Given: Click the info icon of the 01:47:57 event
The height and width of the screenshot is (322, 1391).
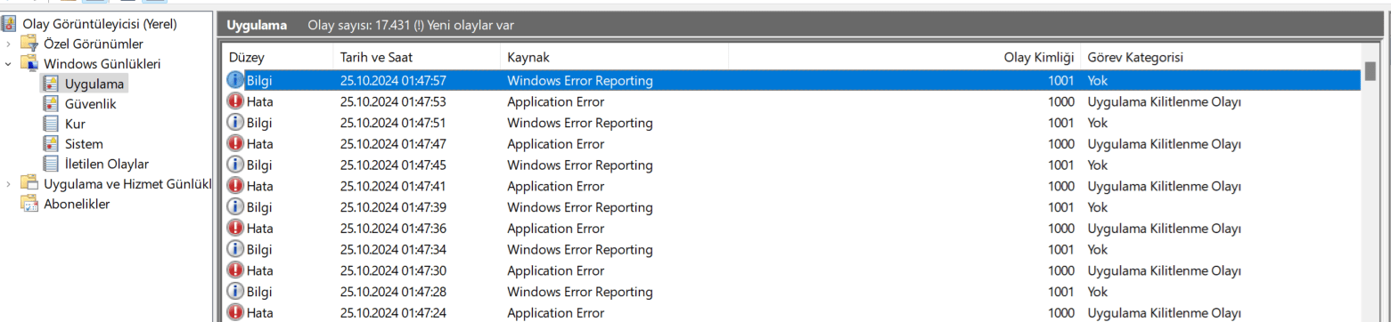Looking at the screenshot, I should [235, 80].
